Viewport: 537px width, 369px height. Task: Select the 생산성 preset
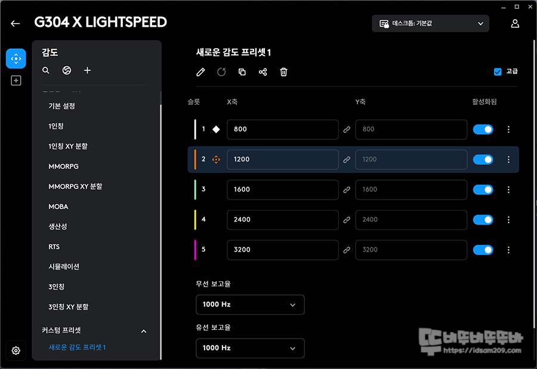(x=57, y=227)
